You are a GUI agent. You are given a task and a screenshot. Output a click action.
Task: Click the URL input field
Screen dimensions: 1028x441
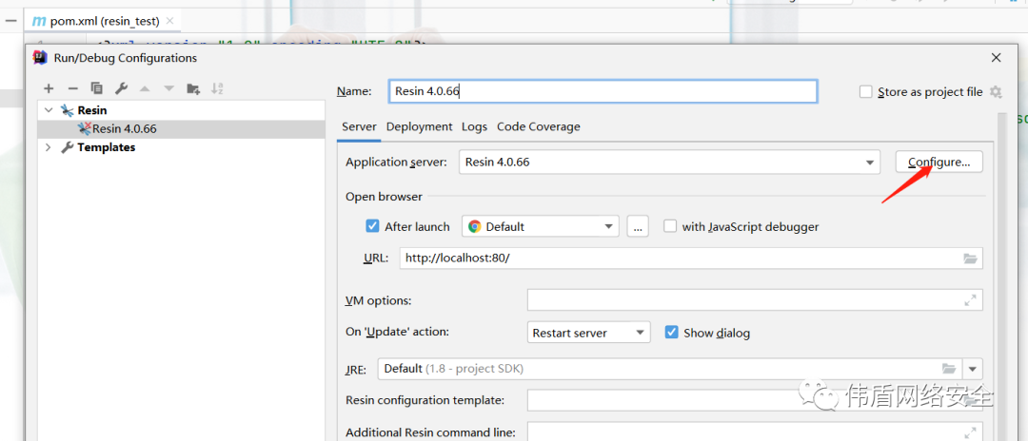click(x=691, y=258)
